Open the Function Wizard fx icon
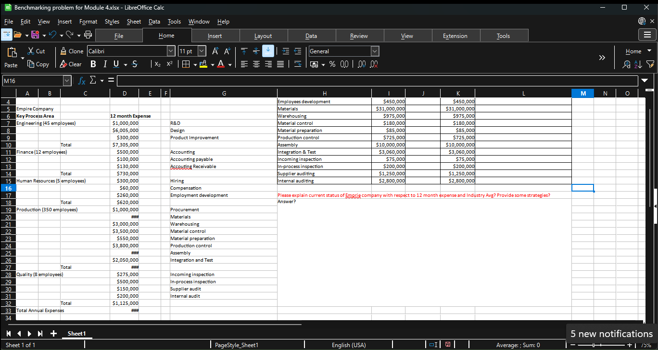The width and height of the screenshot is (658, 350). click(x=82, y=81)
